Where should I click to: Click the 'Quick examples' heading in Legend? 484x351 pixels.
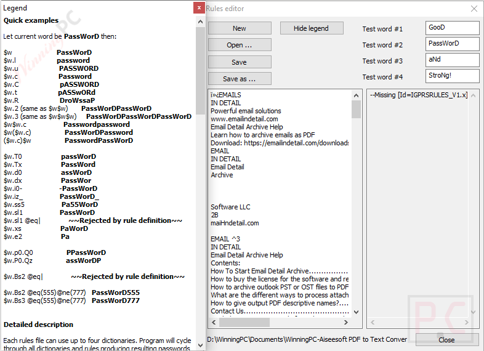[31, 20]
